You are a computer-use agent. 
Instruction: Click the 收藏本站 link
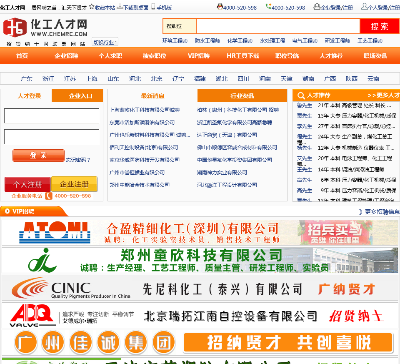click(105, 8)
